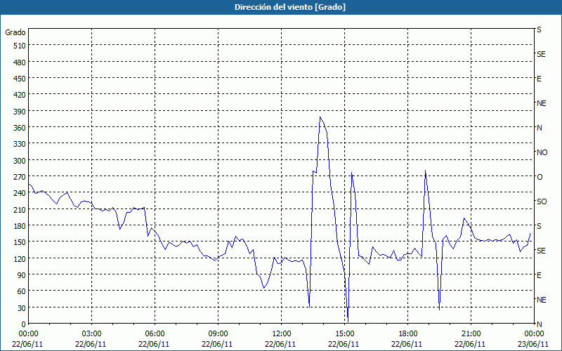Select the 09:00 time axis label
This screenshot has width=562, height=351.
(x=218, y=334)
